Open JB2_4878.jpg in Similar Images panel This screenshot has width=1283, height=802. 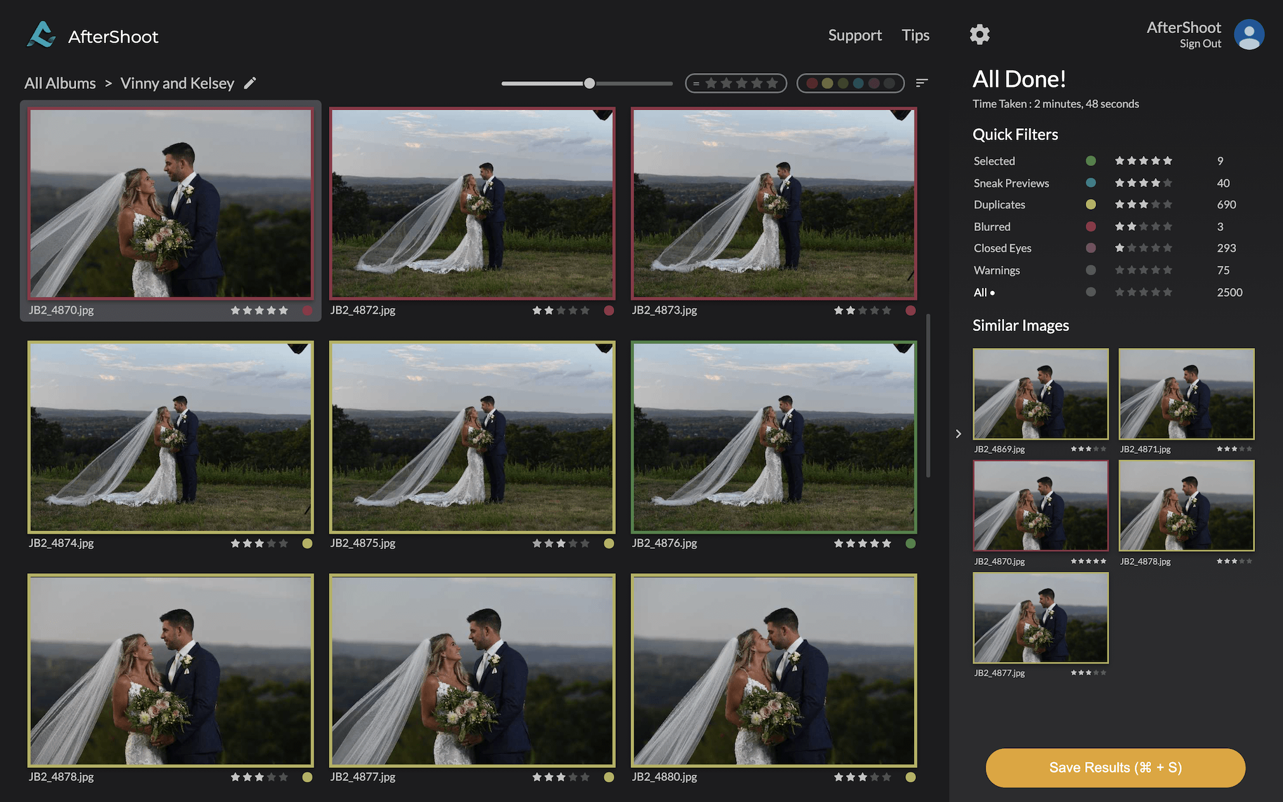click(x=1187, y=505)
